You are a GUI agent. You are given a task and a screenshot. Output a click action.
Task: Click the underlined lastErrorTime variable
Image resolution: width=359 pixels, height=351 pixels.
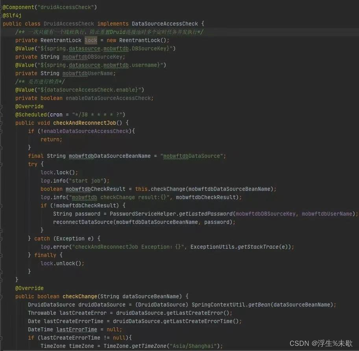tap(77, 330)
